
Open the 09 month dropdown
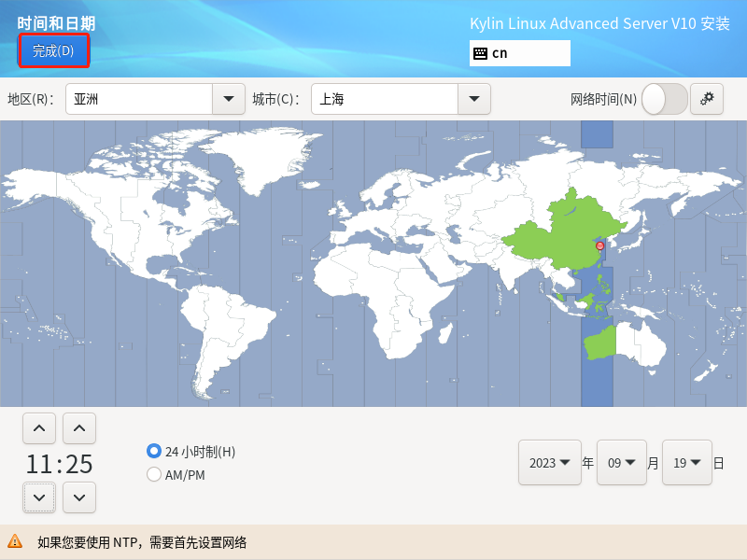[621, 463]
